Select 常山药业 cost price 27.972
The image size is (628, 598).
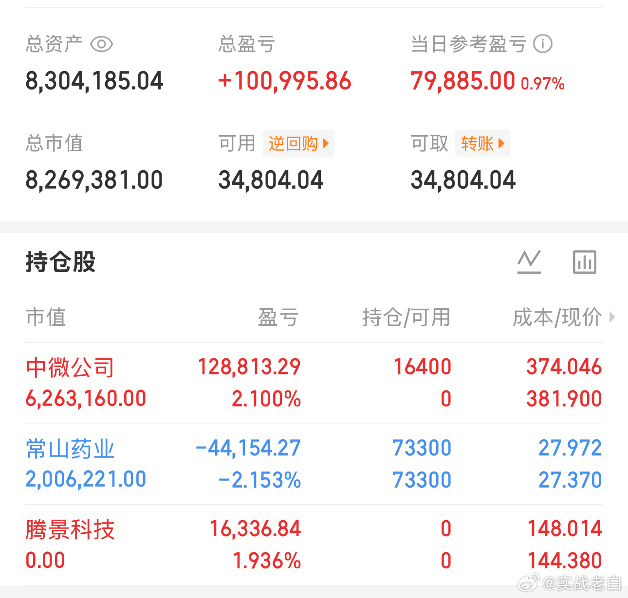[x=570, y=448]
